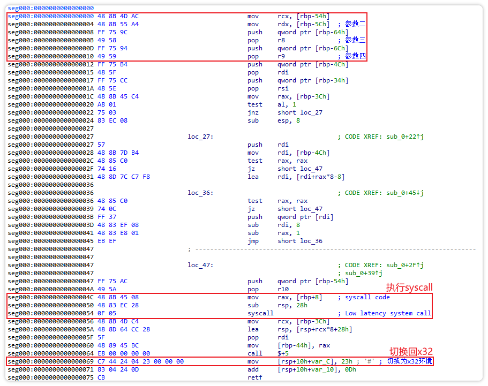This screenshot has width=488, height=386.
Task: Click the loc_36 label definition
Action: (200, 193)
